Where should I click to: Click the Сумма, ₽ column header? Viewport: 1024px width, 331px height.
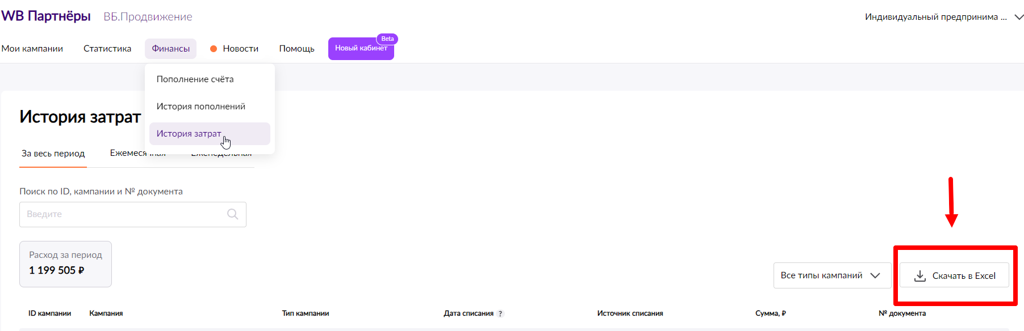[x=770, y=313]
